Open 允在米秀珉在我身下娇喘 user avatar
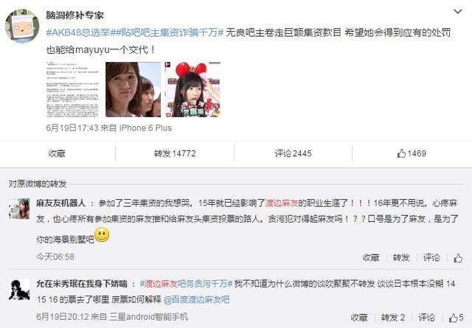472x328 pixels. click(x=19, y=290)
